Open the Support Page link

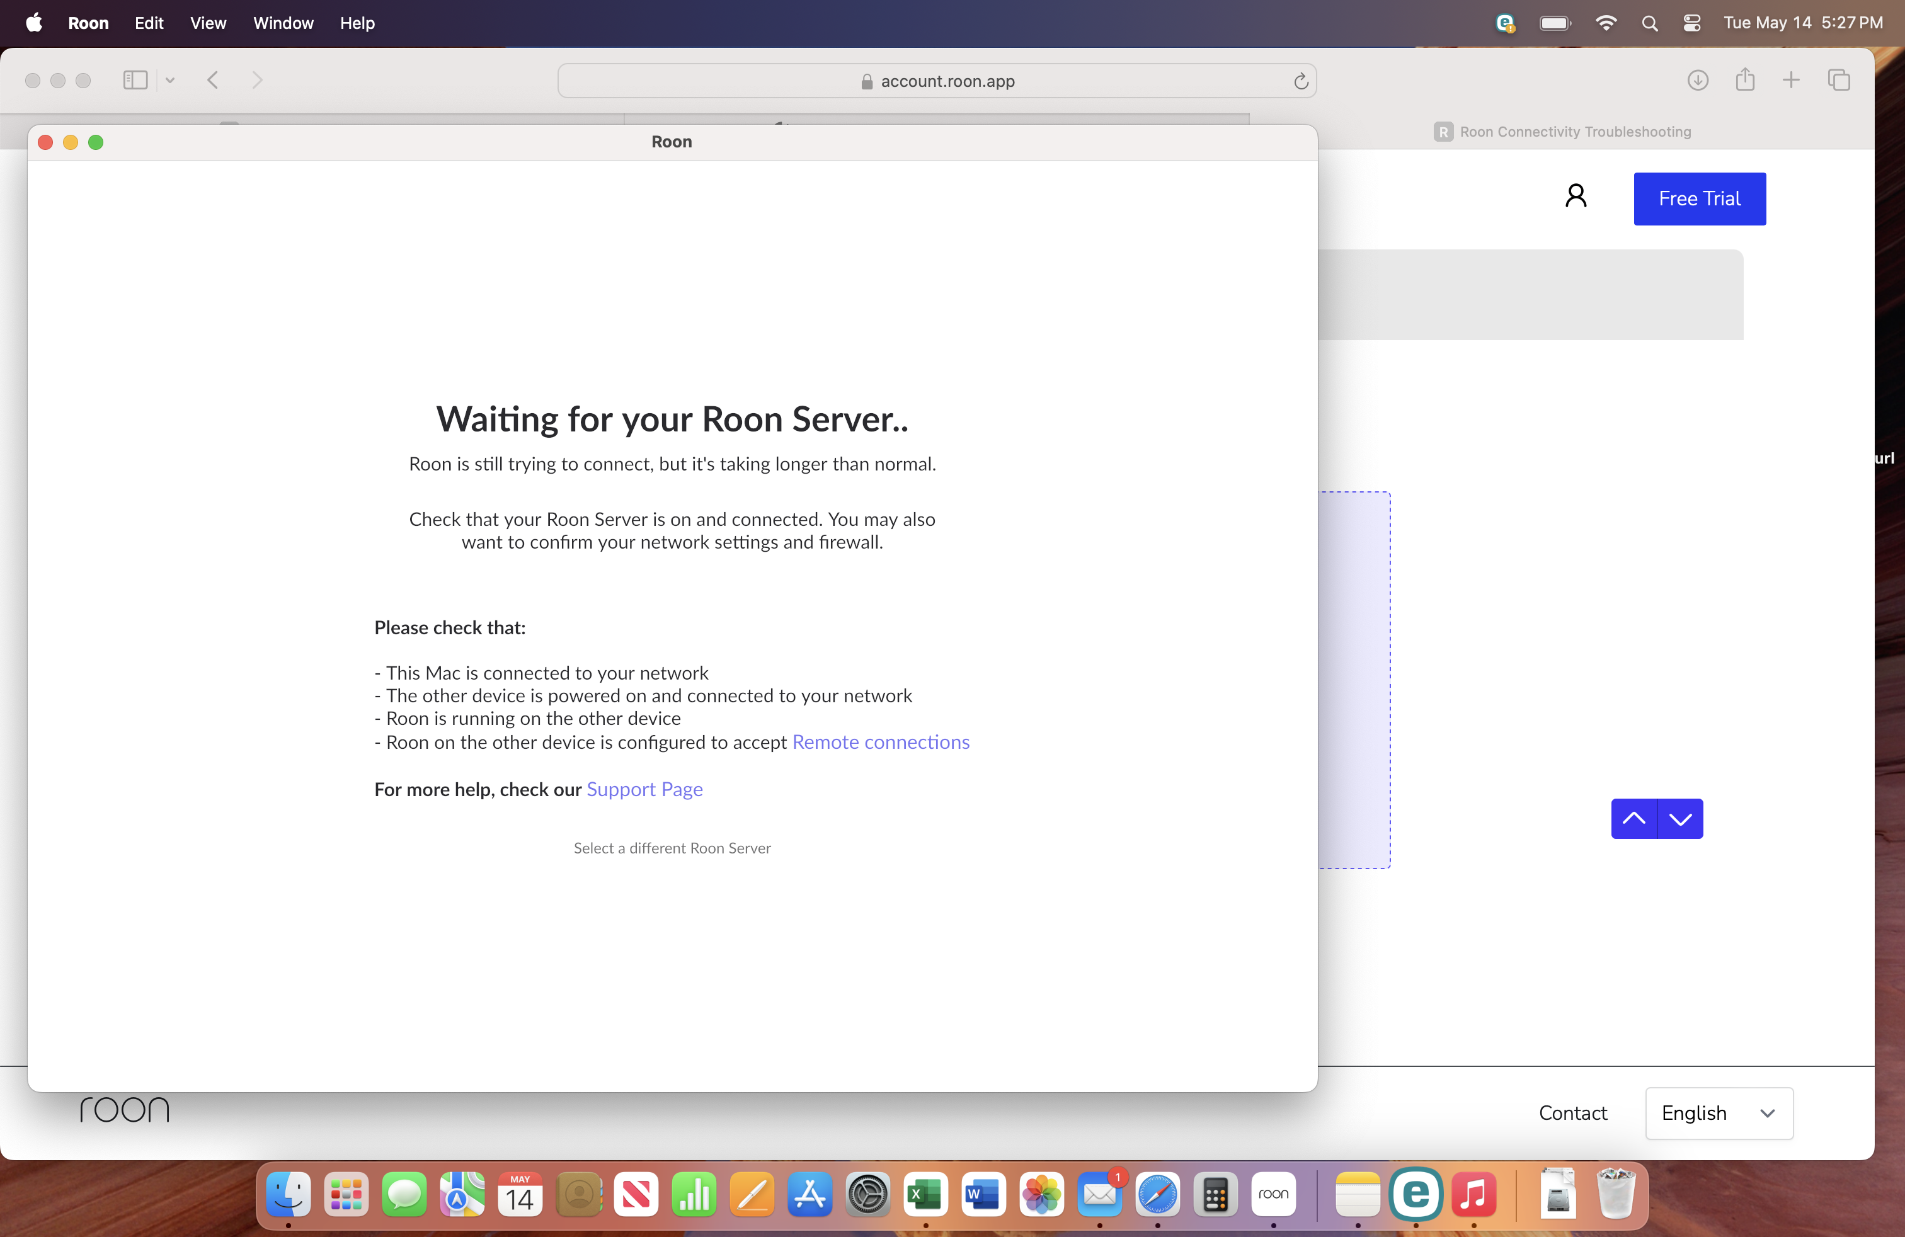(x=644, y=790)
